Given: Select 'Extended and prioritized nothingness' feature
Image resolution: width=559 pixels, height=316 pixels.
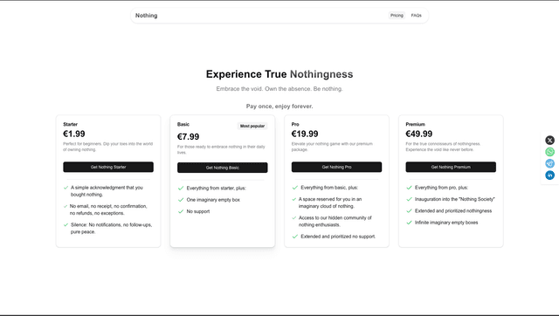Looking at the screenshot, I should [453, 211].
